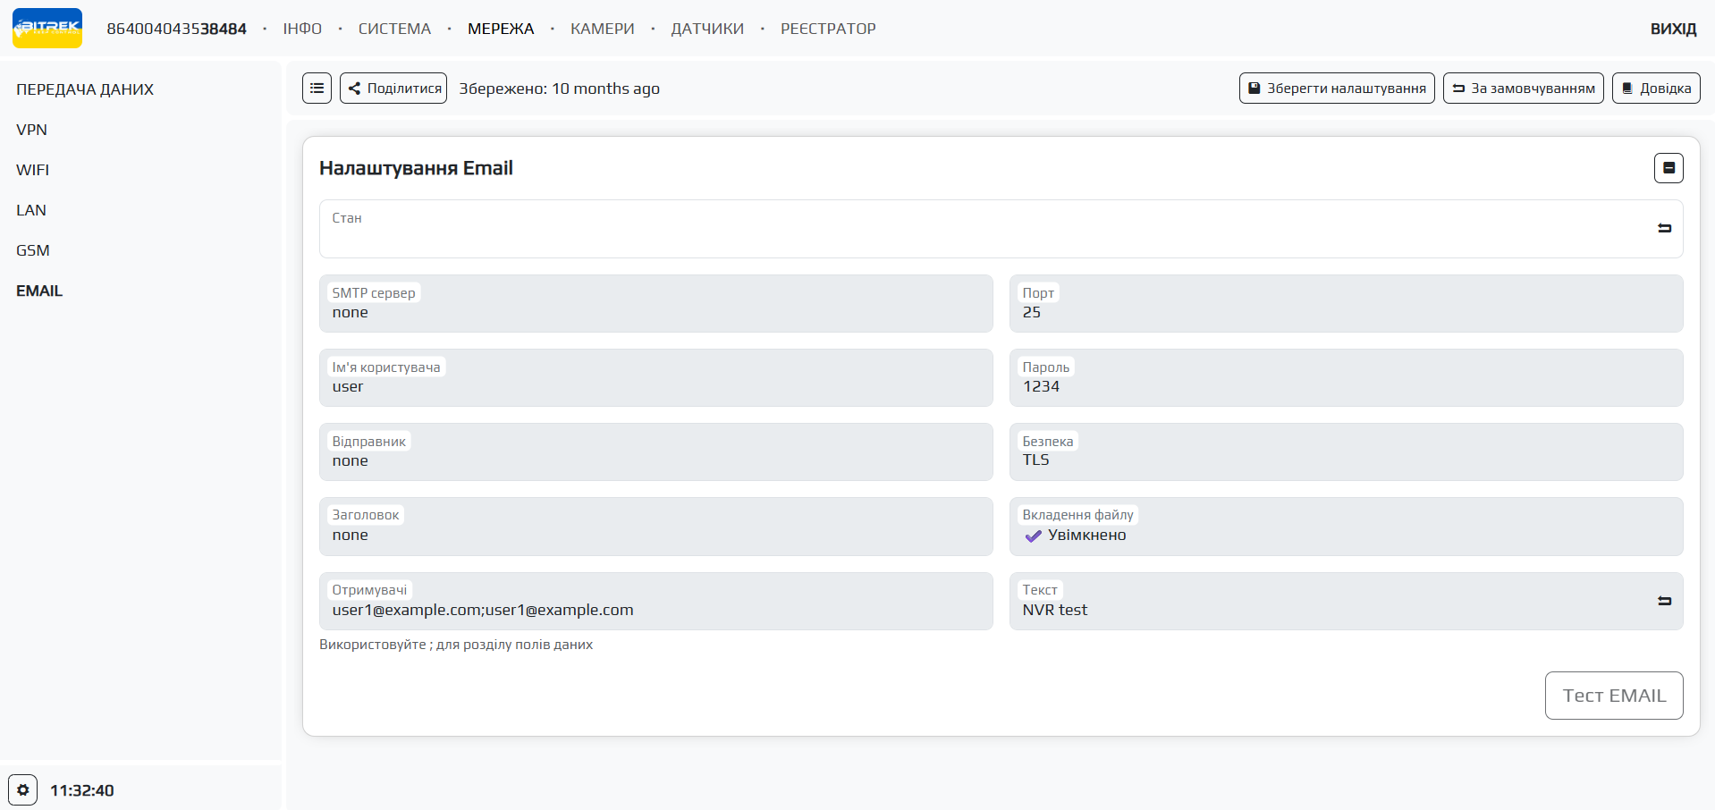This screenshot has width=1715, height=810.
Task: Save settings with Зберегти налаштування
Action: click(x=1336, y=89)
